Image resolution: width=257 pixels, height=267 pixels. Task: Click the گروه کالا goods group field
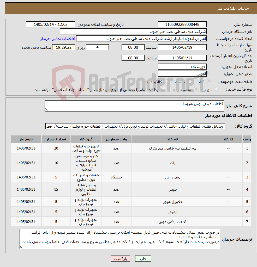(x=135, y=126)
